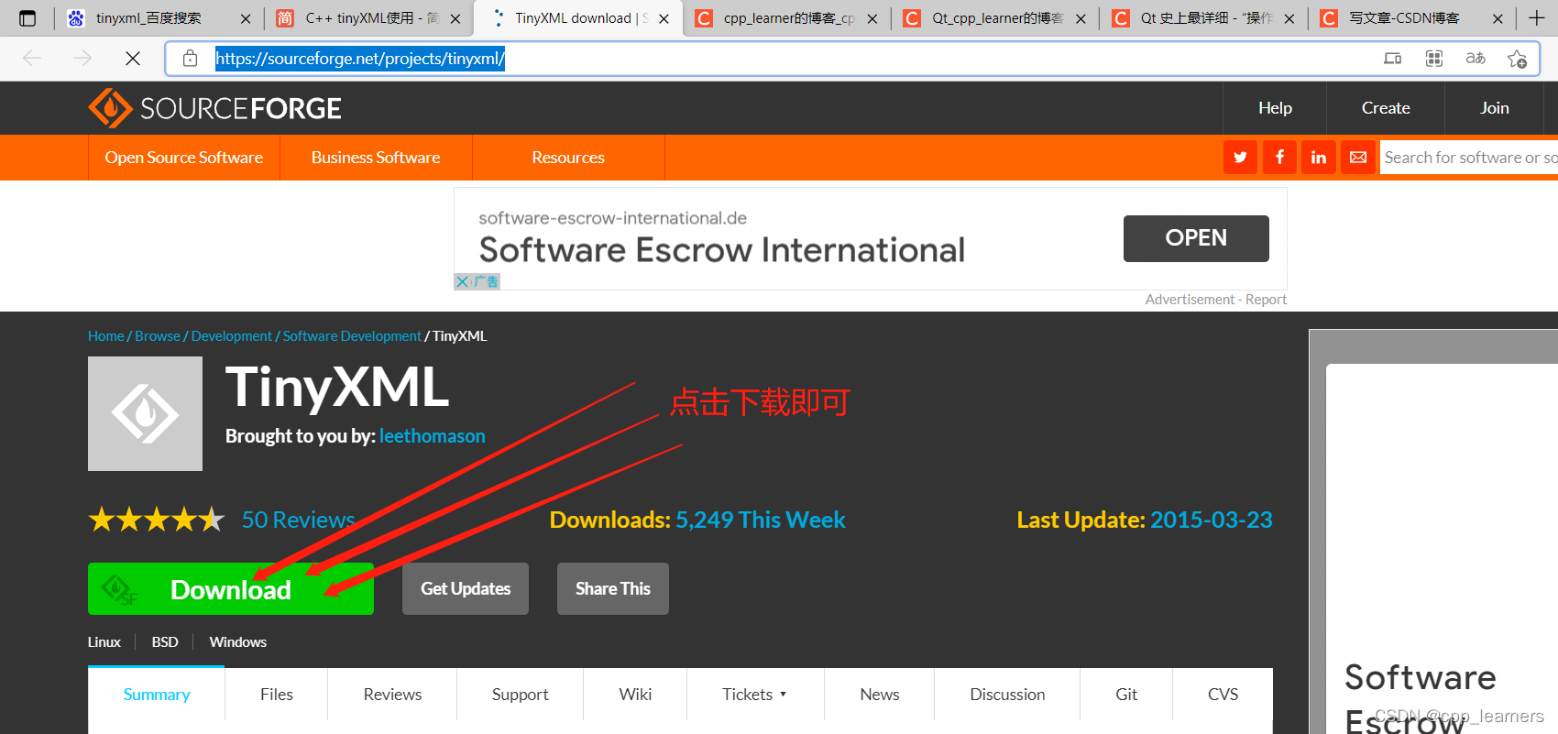The image size is (1558, 734).
Task: Open the screen cast/device icon in address bar
Action: (x=1392, y=59)
